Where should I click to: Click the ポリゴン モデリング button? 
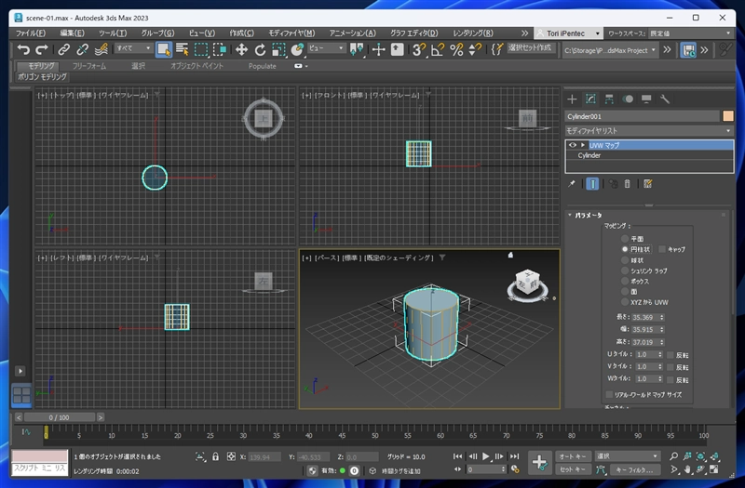point(42,76)
